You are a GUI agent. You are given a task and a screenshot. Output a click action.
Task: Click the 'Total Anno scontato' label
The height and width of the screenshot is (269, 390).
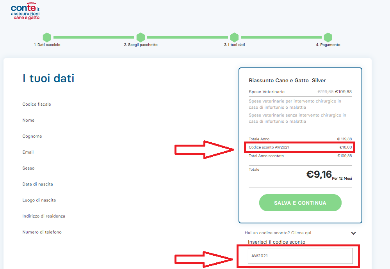pos(266,156)
